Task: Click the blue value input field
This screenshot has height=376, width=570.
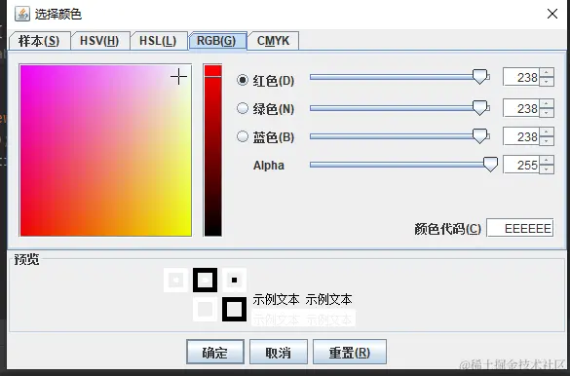Action: 521,136
